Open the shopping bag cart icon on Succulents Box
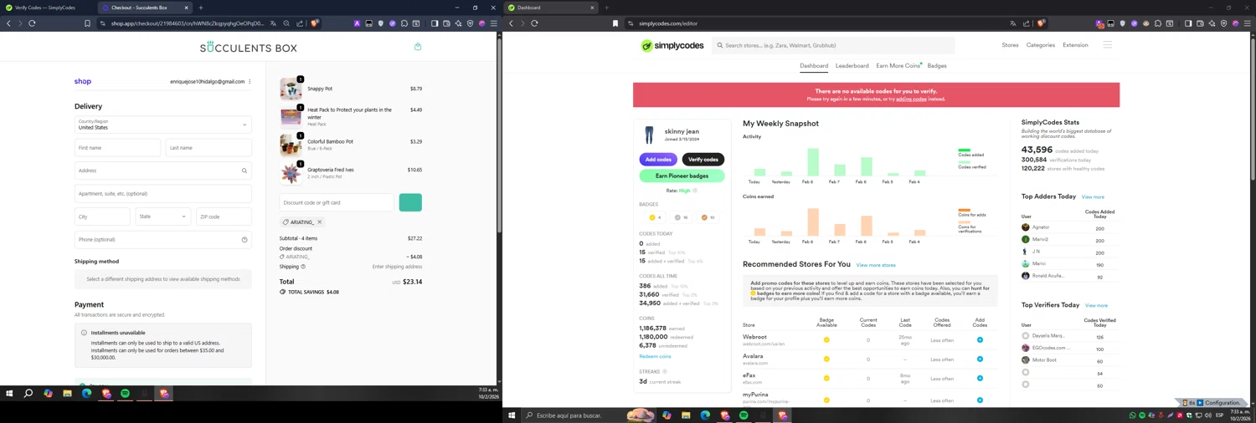Image resolution: width=1256 pixels, height=423 pixels. point(418,47)
